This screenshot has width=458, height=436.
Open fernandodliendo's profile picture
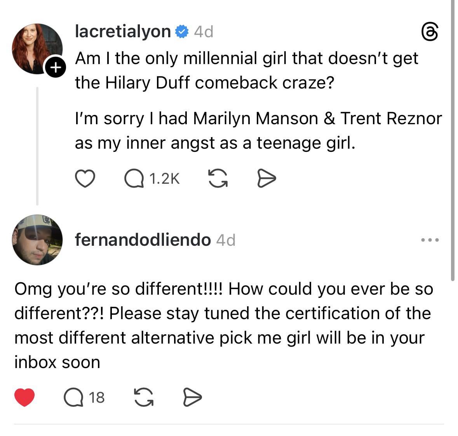coord(37,240)
